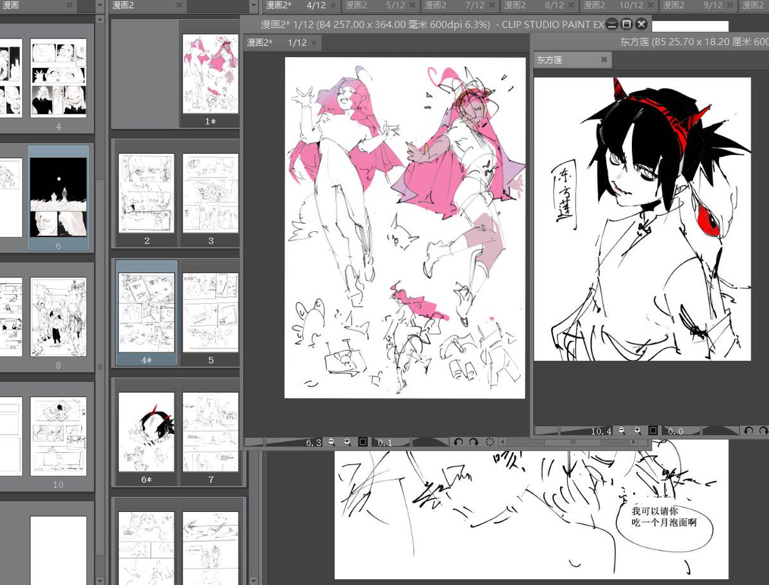Select page 6 thumbnail in 漫画 manager

click(58, 197)
